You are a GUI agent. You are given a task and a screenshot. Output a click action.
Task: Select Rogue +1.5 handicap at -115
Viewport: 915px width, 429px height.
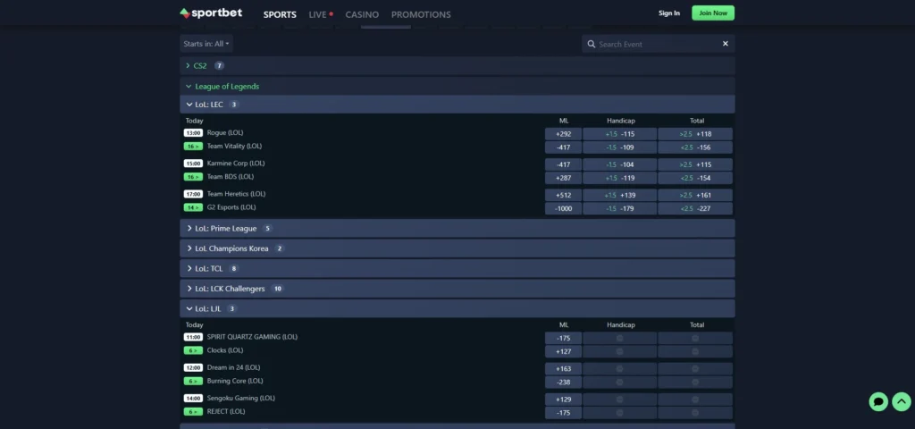620,134
